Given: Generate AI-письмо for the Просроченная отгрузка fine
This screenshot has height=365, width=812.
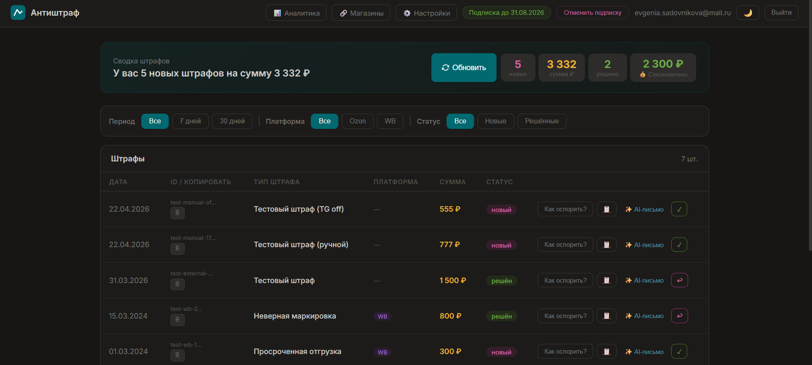Looking at the screenshot, I should point(645,352).
